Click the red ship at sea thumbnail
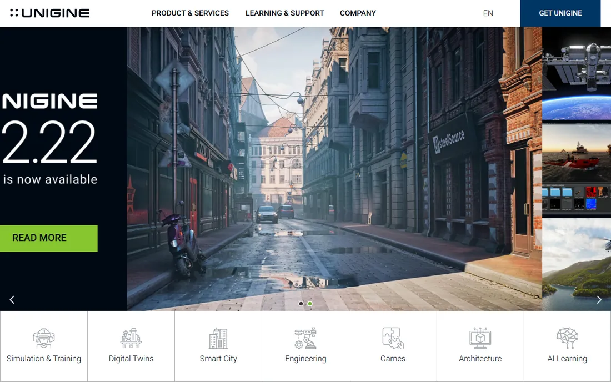Viewport: 611px width, 382px height. pos(577,154)
